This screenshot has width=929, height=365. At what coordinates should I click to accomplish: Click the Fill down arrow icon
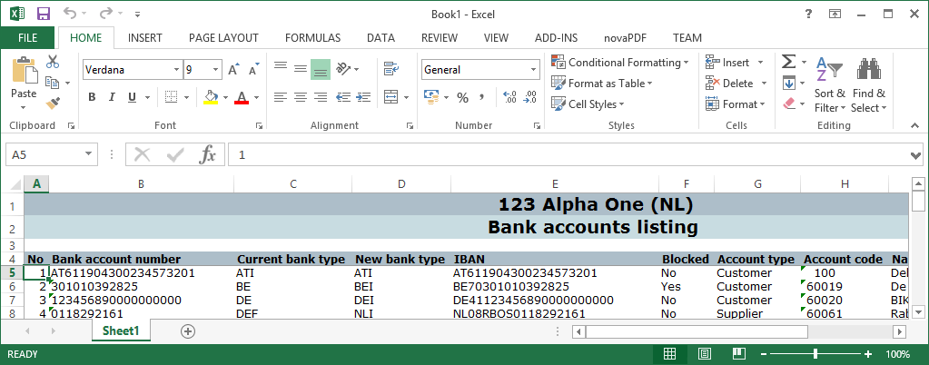coord(788,83)
